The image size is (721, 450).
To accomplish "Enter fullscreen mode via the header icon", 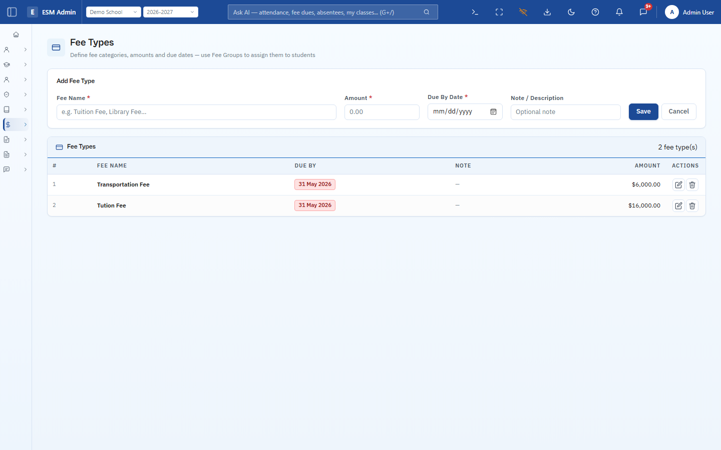I will (x=499, y=12).
